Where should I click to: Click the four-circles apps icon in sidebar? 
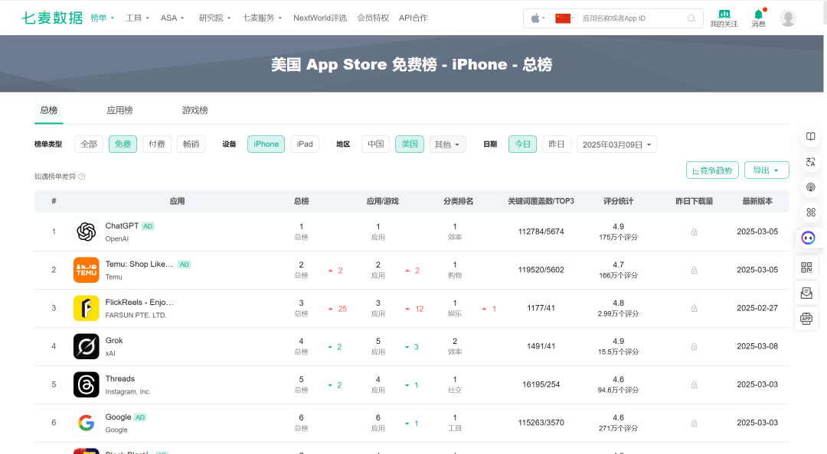811,212
